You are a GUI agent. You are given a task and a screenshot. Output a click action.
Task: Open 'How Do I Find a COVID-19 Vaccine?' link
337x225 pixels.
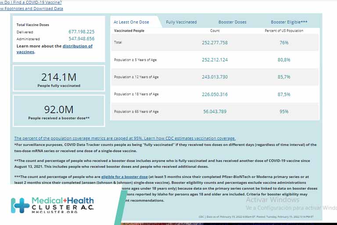pyautogui.click(x=31, y=2)
